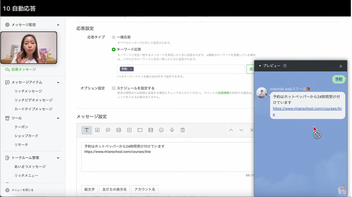This screenshot has height=197, width=352.
Task: Select the rich video message icon
Action: click(x=150, y=130)
